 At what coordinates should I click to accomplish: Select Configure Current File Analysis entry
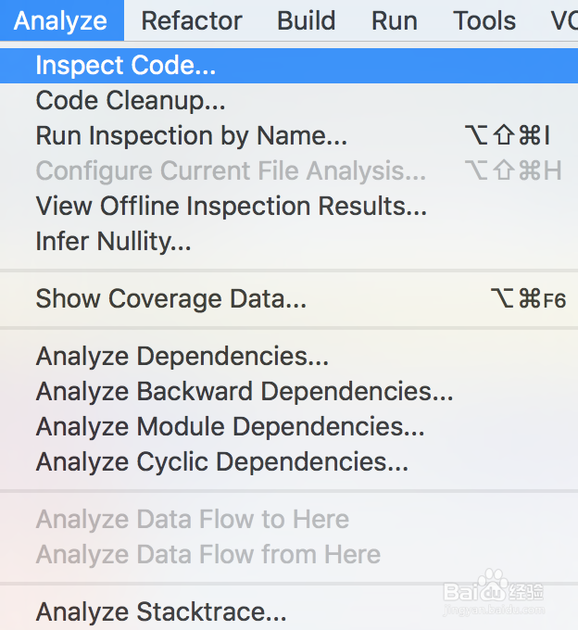coord(232,171)
